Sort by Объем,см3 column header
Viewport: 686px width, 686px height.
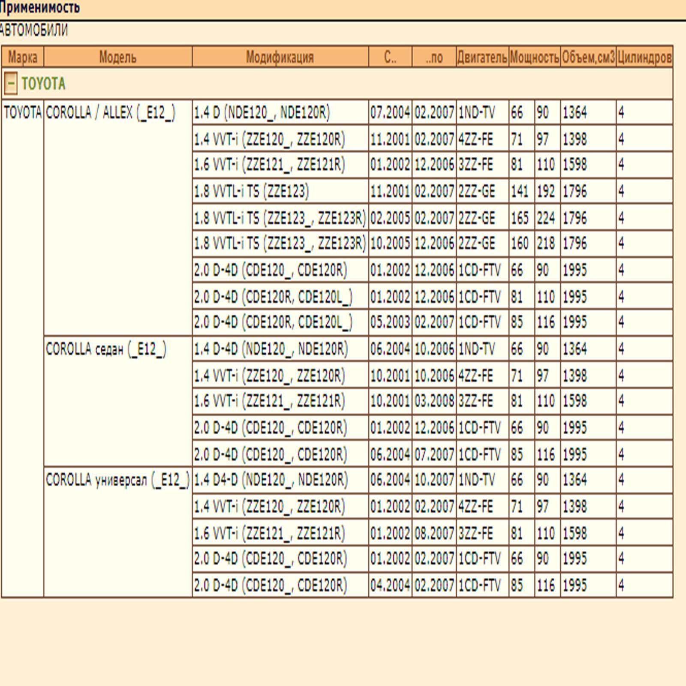pyautogui.click(x=588, y=57)
